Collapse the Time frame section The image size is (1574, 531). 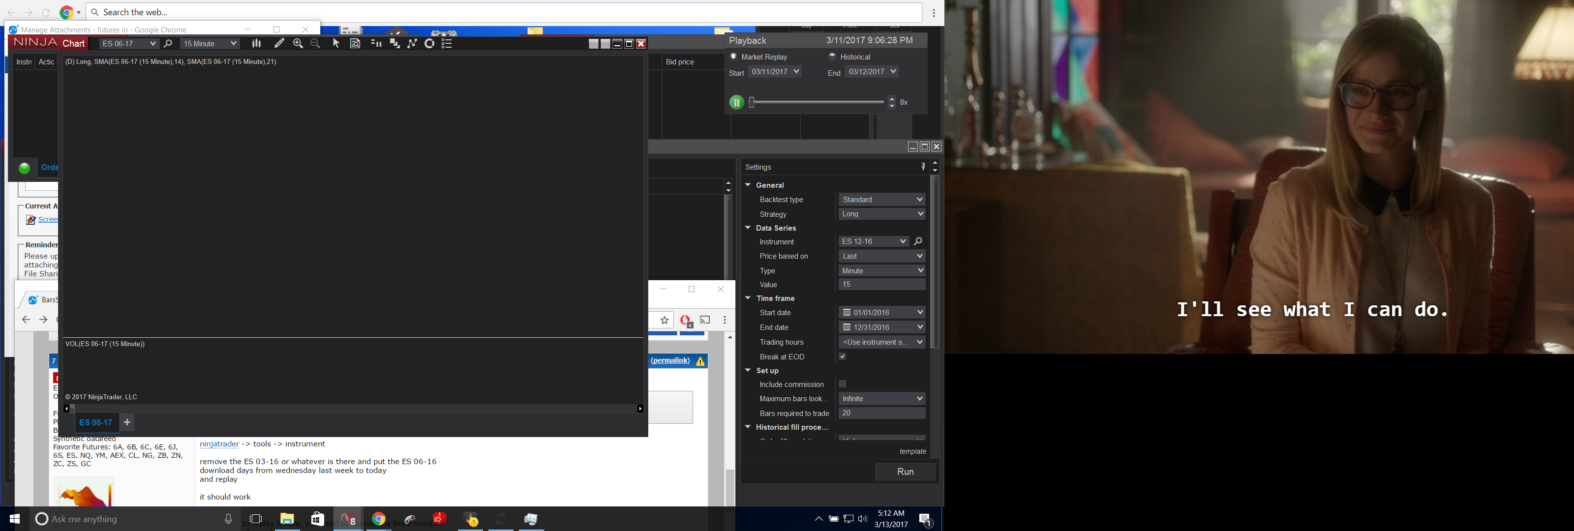748,297
